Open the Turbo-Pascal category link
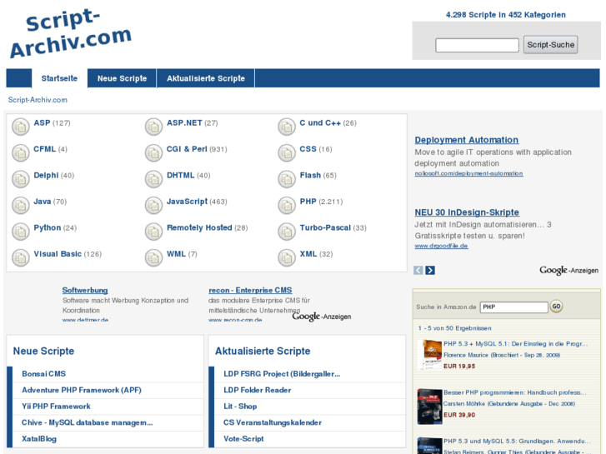 click(x=325, y=228)
